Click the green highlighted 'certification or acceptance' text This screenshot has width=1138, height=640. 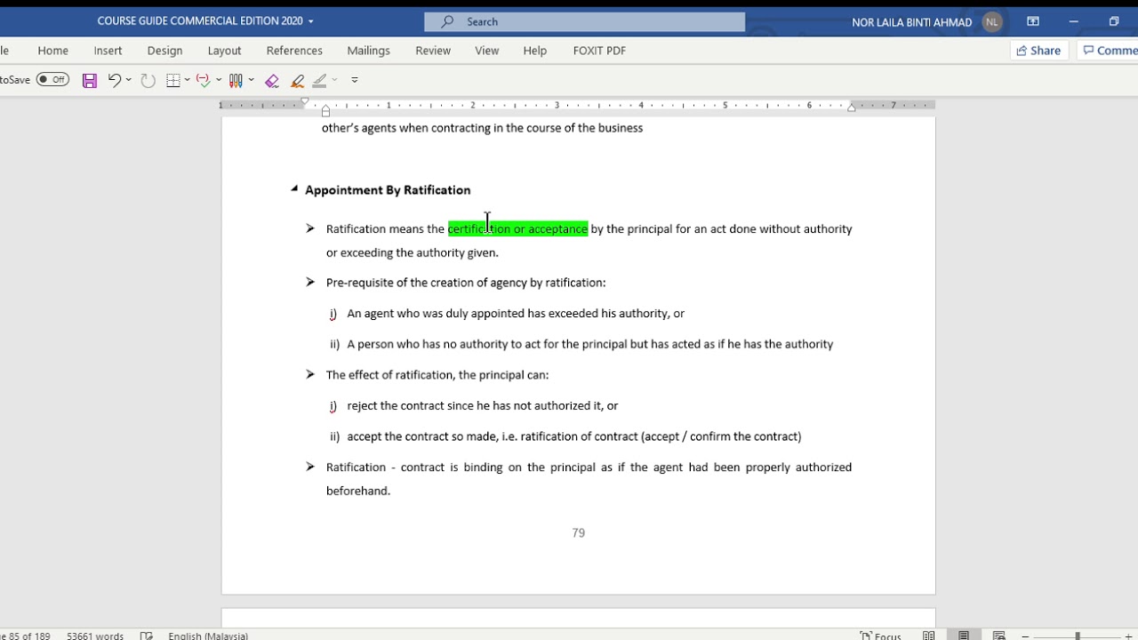pos(517,229)
